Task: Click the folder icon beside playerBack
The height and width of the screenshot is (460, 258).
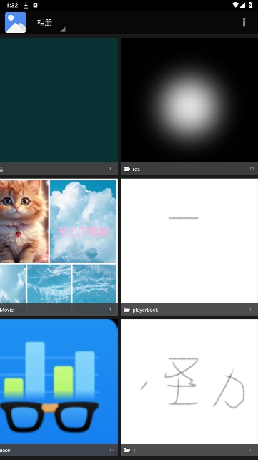Action: (x=127, y=310)
